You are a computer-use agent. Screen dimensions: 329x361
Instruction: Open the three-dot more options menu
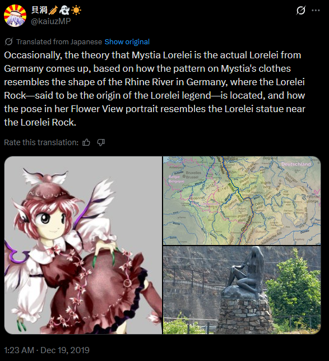tap(316, 10)
